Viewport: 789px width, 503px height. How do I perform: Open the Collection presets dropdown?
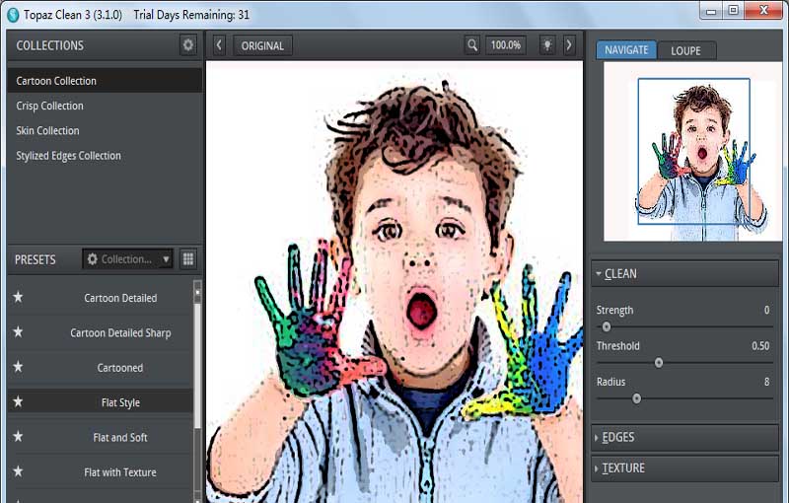click(128, 259)
